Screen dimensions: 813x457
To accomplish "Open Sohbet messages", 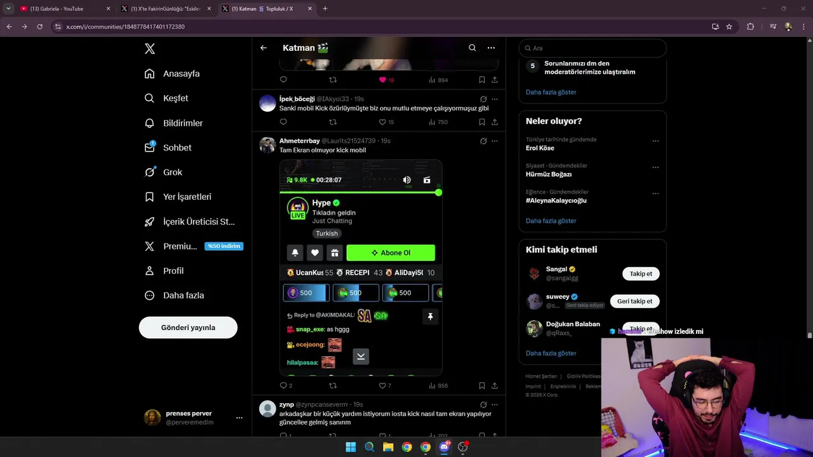I will [168, 147].
